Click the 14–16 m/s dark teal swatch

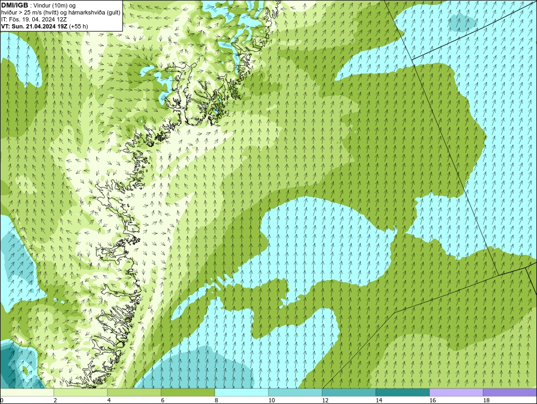click(x=402, y=392)
